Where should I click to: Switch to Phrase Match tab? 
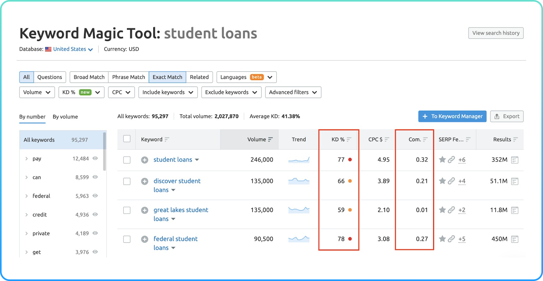click(128, 77)
